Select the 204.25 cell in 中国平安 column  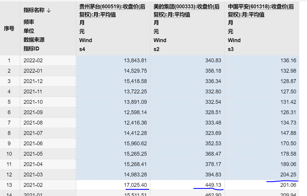pyautogui.click(x=288, y=175)
